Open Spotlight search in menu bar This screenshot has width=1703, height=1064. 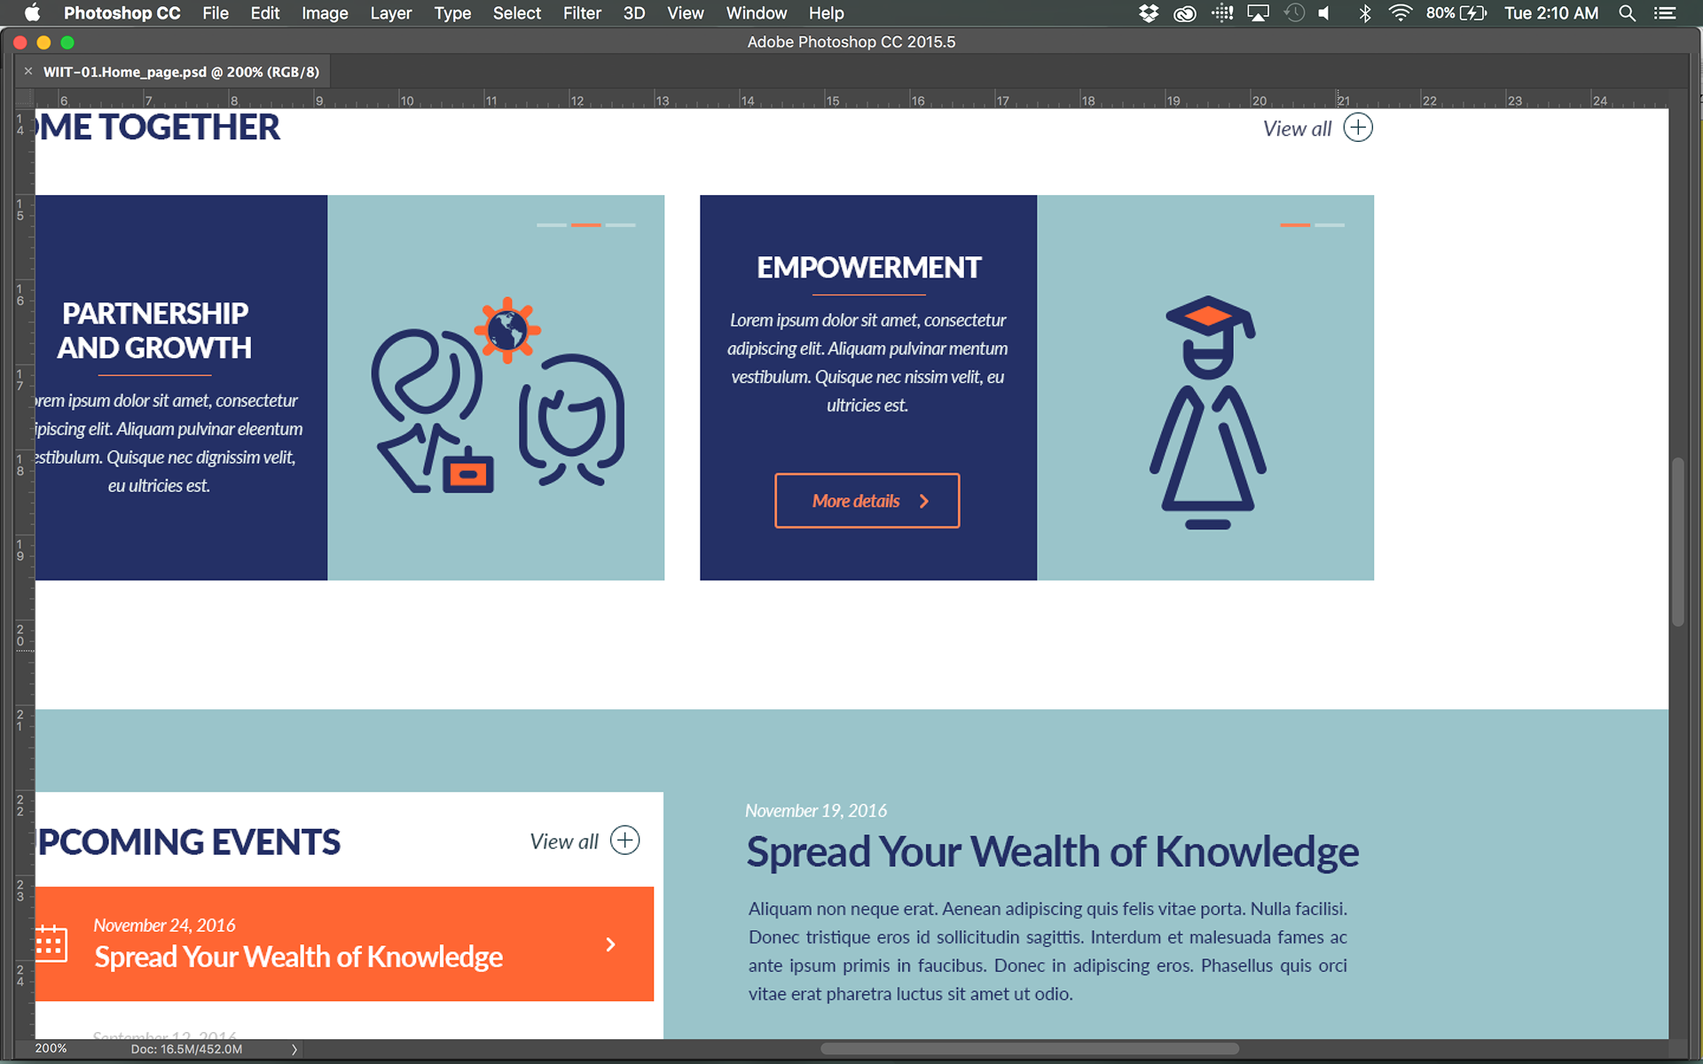[x=1627, y=13]
